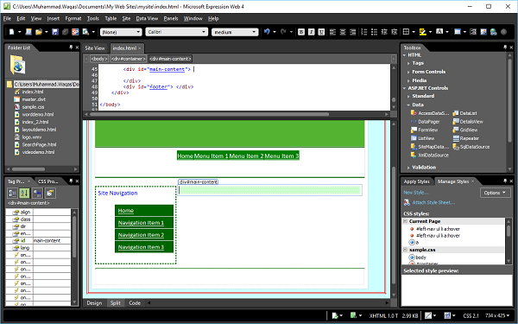The image size is (518, 324).
Task: Click the Attach Style Sheet link
Action: tap(433, 202)
